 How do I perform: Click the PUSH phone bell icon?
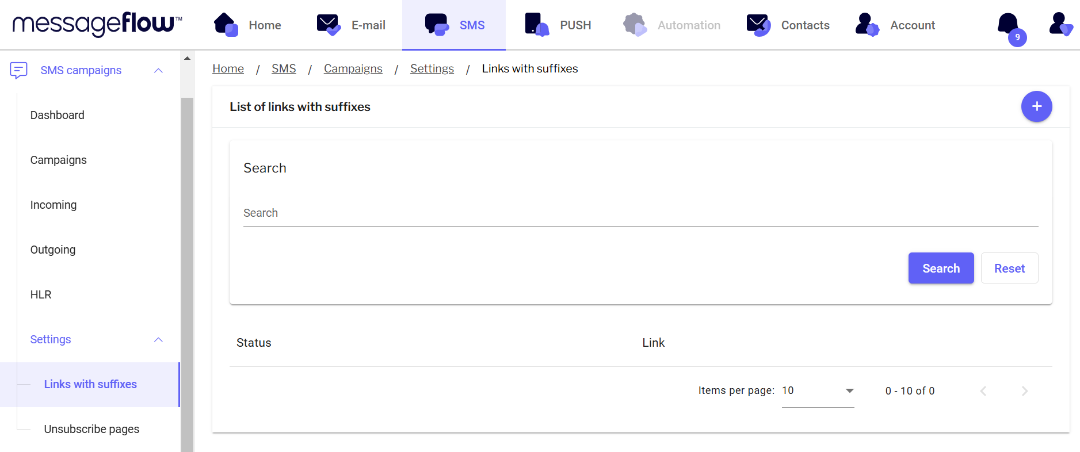(x=536, y=25)
